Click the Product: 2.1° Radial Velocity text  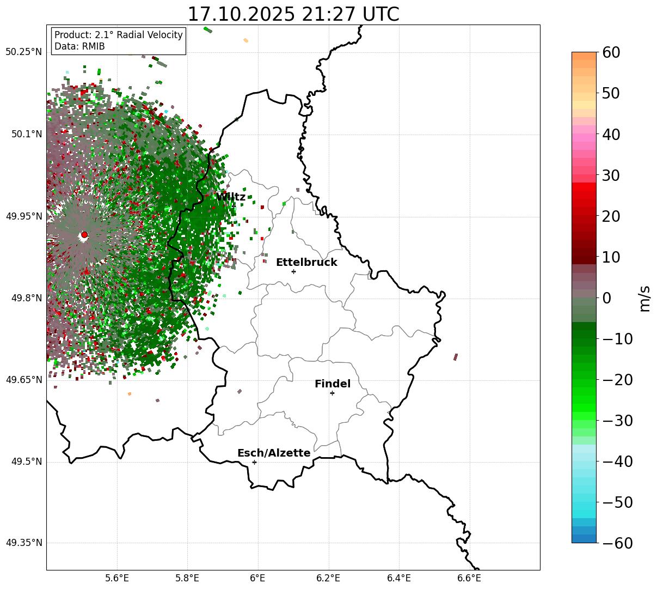click(x=119, y=35)
